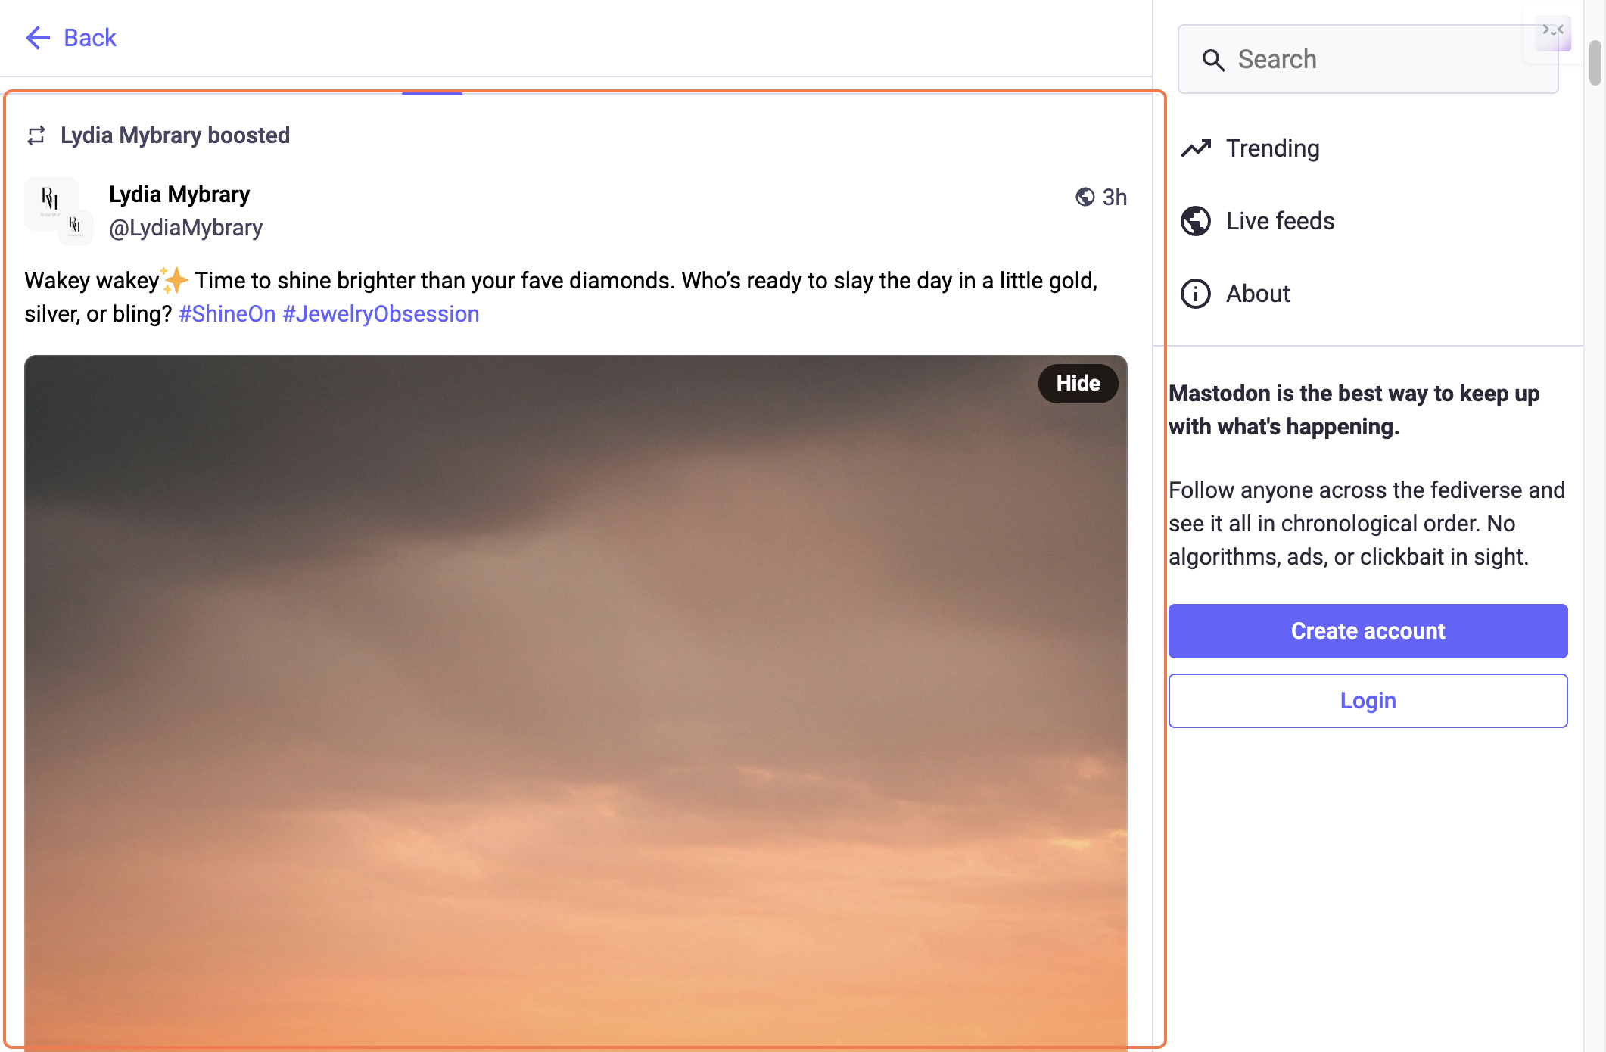The height and width of the screenshot is (1052, 1606).
Task: Click the boost (retweet) icon
Action: pyautogui.click(x=36, y=135)
